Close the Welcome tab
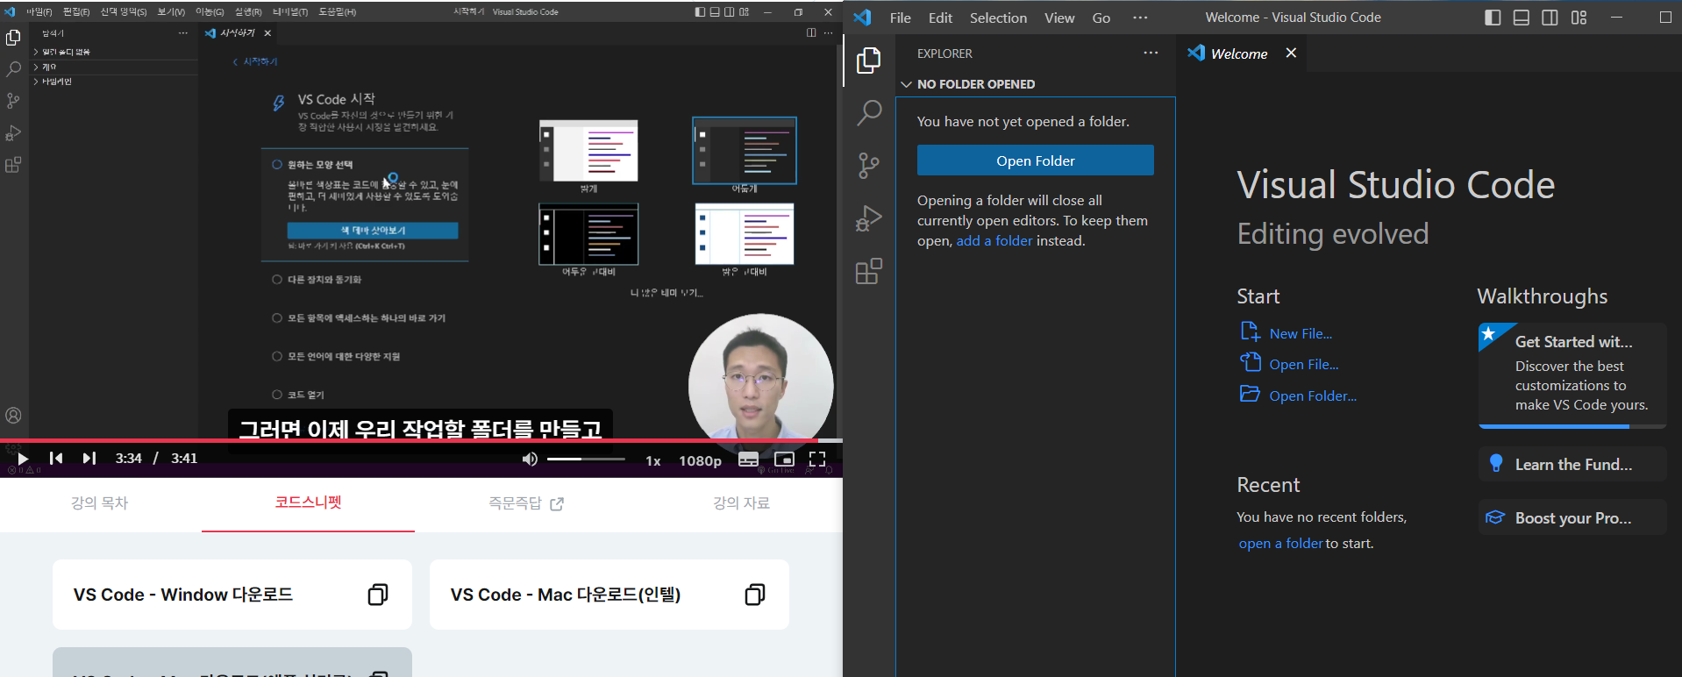 pyautogui.click(x=1291, y=53)
